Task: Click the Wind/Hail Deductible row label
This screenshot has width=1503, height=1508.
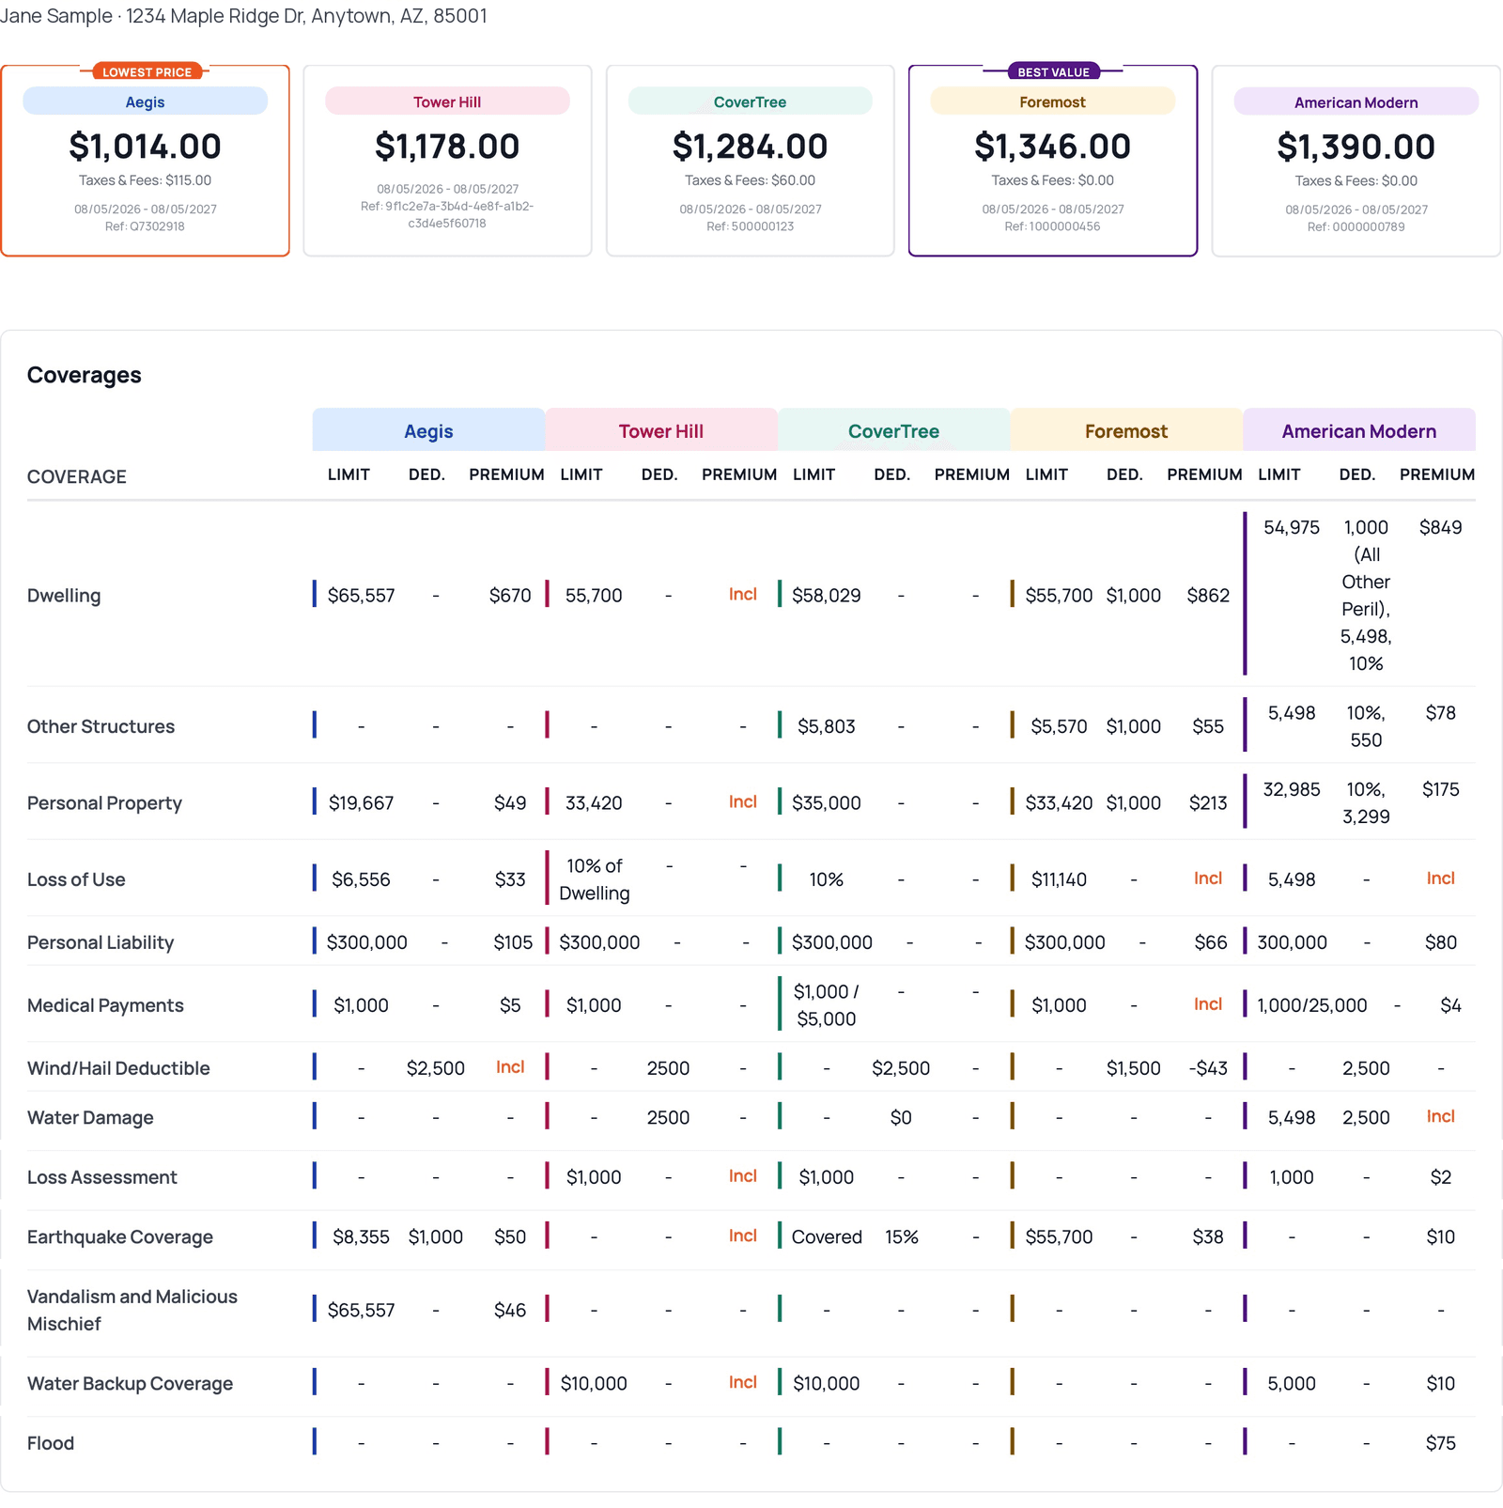Action: (118, 1068)
